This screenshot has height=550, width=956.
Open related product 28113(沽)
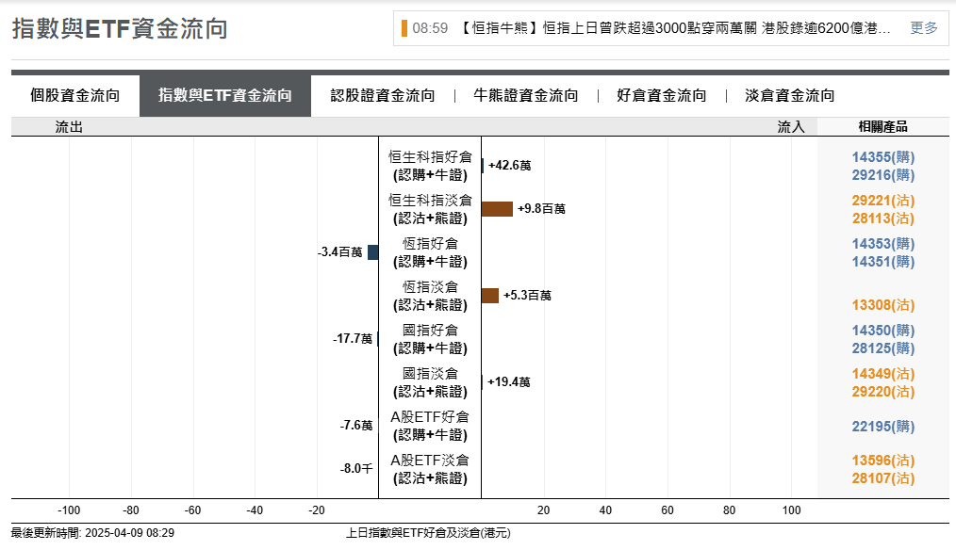(883, 218)
